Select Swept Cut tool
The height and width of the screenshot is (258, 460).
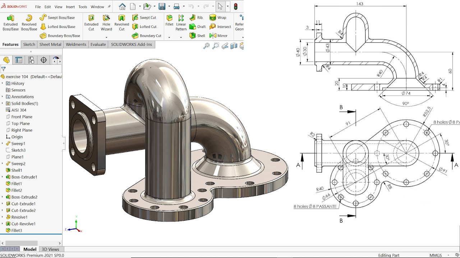[144, 18]
